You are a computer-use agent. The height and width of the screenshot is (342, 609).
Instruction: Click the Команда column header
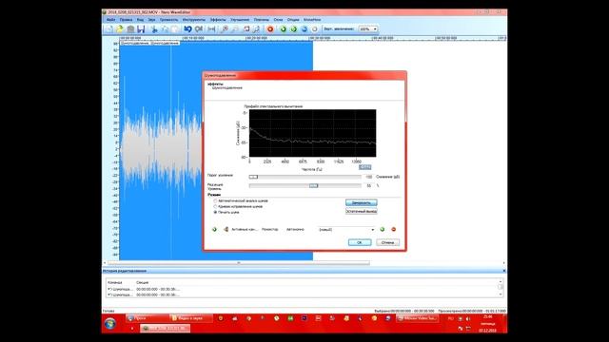point(114,283)
